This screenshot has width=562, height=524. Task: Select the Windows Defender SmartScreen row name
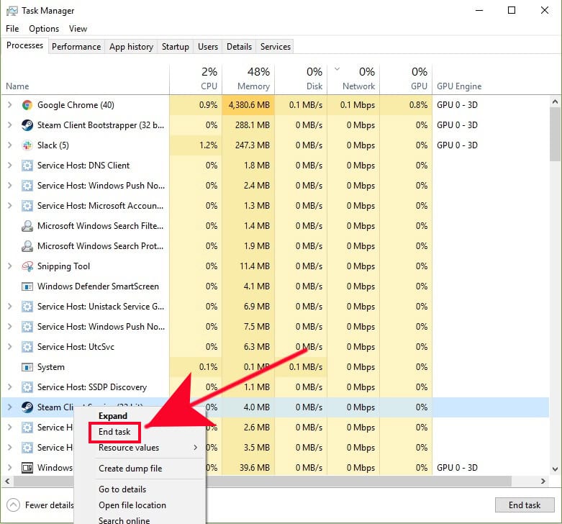[x=98, y=286]
